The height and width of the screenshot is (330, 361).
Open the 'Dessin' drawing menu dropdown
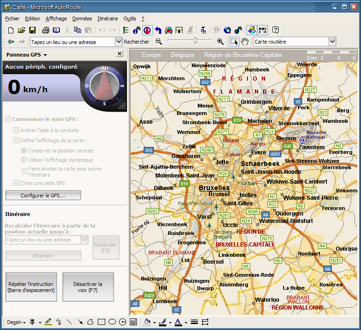tap(16, 322)
